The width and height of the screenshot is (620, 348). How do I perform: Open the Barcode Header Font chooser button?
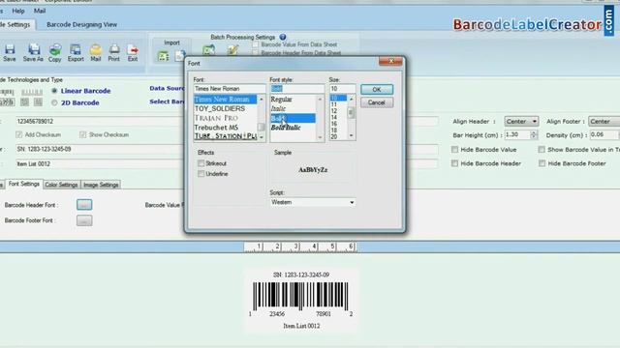84,205
